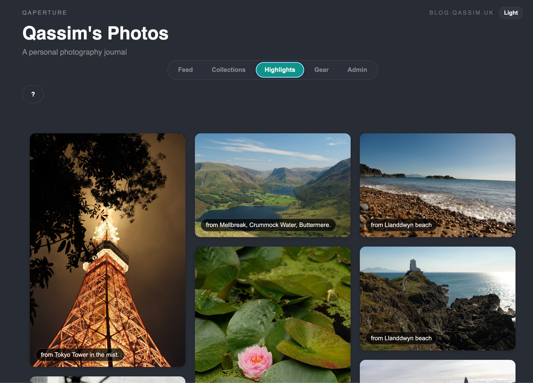Click the Llanddwyn beach caption on lighthouse photo

(401, 338)
